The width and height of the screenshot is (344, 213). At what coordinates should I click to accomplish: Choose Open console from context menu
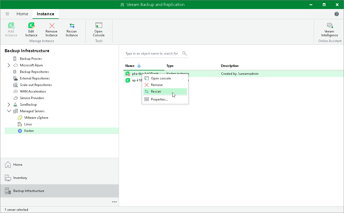[x=165, y=78]
